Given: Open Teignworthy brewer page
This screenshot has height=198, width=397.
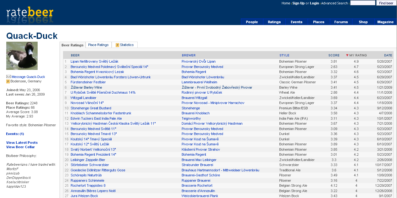Looking at the screenshot, I should [191, 118].
